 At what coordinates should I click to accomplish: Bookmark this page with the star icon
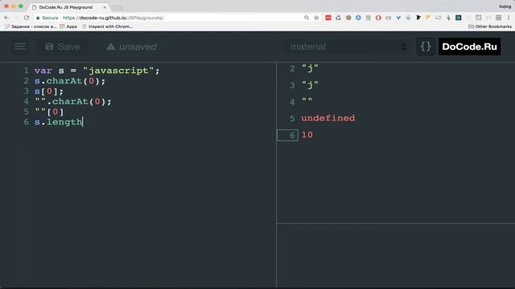[316, 18]
